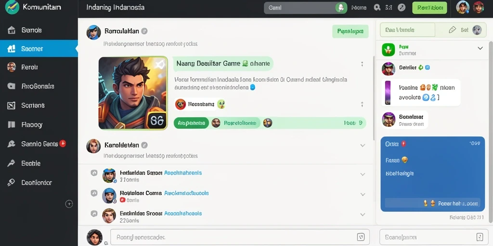Open the Bamole sidebar item
Viewport: 493px width, 246px height.
tap(39, 30)
